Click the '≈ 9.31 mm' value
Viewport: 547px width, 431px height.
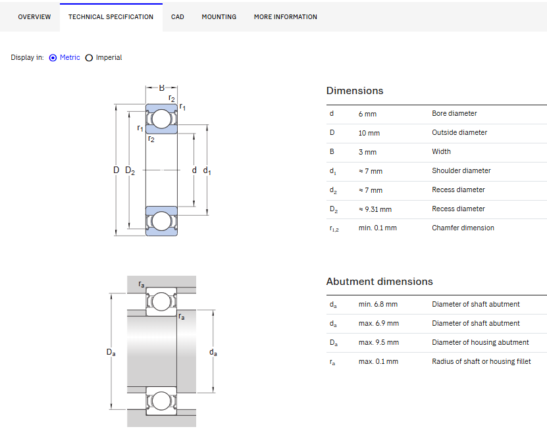point(375,209)
